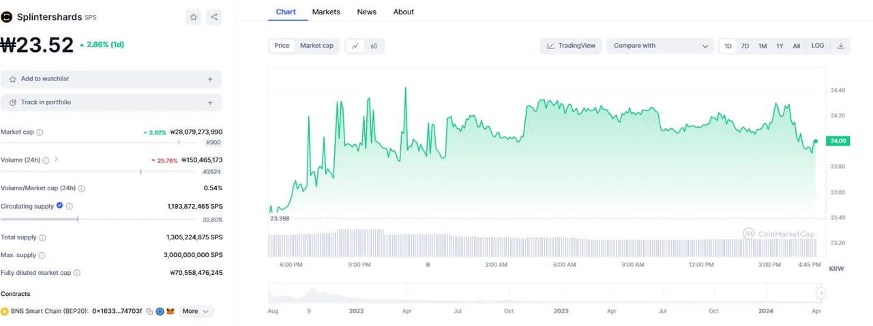
Task: Open the News tab
Action: [x=366, y=12]
